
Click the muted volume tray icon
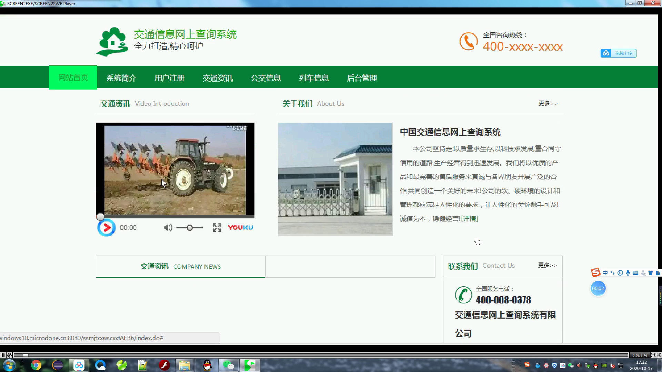coord(612,365)
